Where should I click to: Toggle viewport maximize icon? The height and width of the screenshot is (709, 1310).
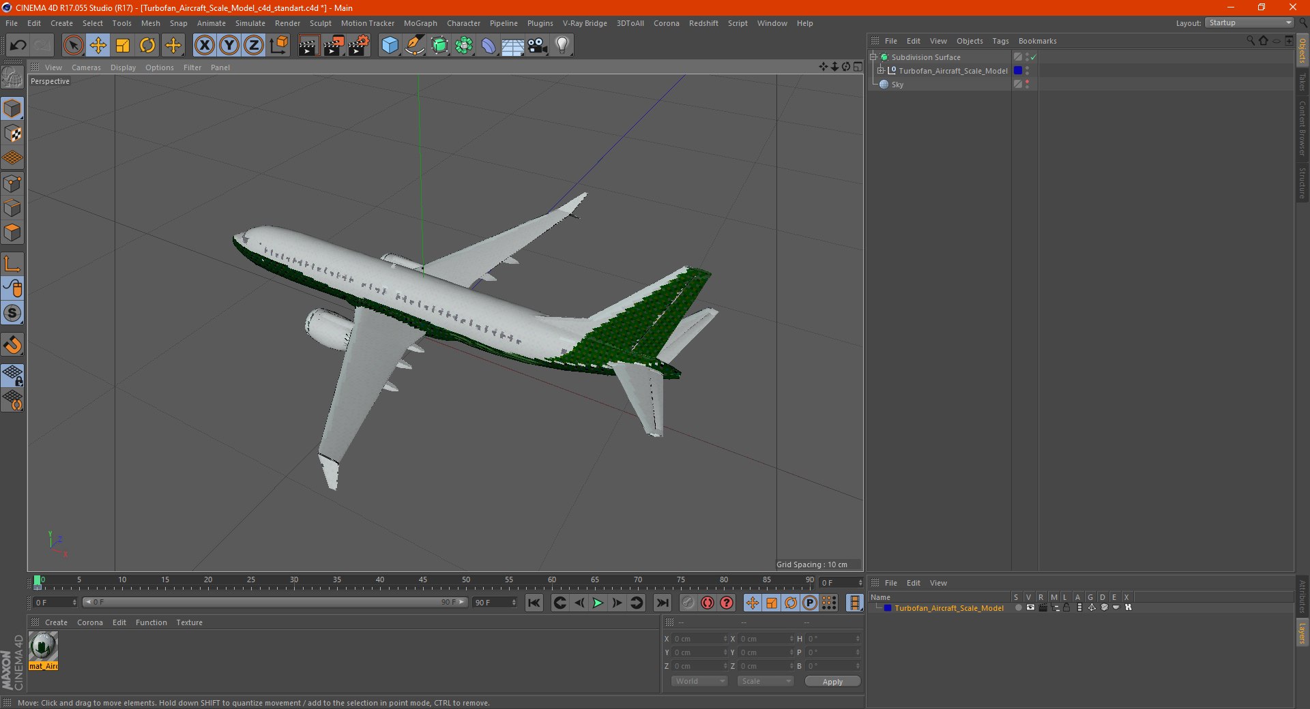coord(858,67)
